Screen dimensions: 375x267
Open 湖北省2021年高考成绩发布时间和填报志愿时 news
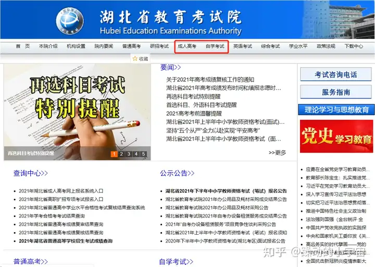coord(223,88)
